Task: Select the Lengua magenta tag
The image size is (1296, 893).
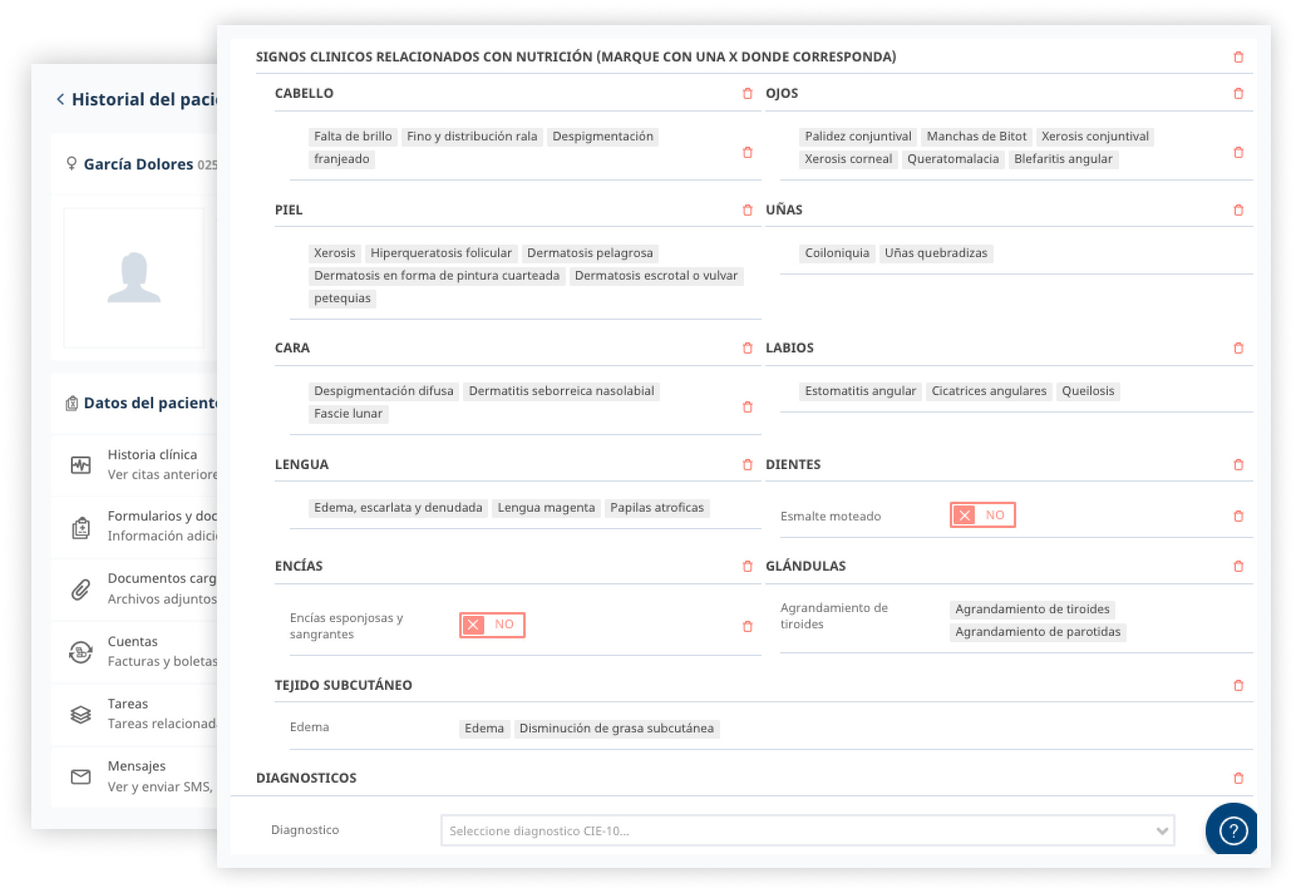Action: coord(546,508)
